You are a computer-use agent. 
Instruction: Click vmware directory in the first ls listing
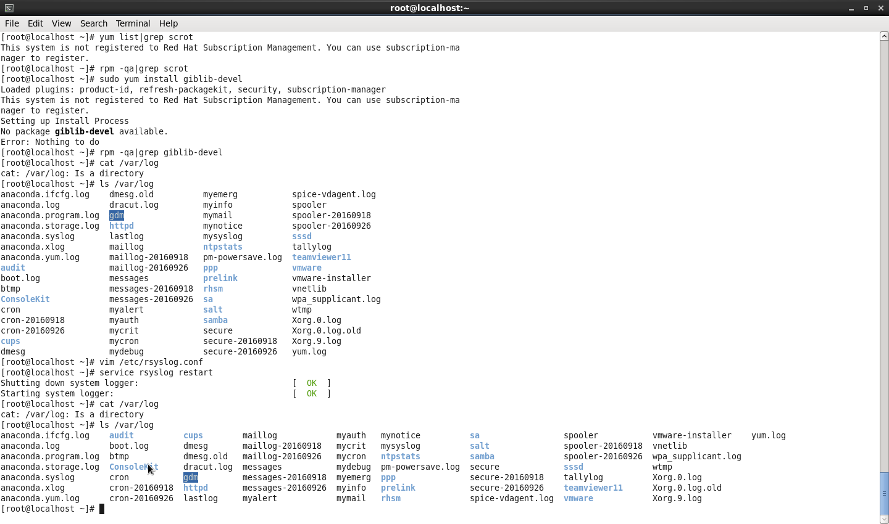point(307,268)
